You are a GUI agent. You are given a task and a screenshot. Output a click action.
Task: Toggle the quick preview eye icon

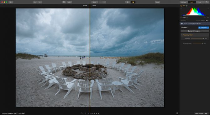point(128,2)
